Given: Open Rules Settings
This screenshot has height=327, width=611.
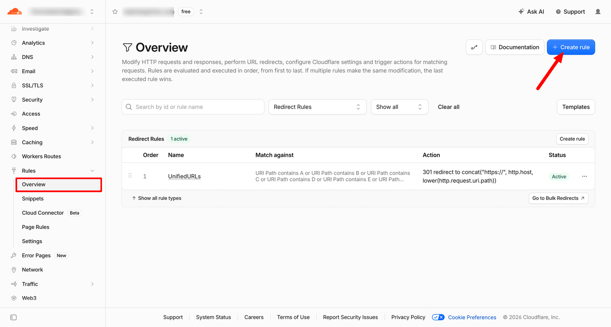Looking at the screenshot, I should coord(32,241).
